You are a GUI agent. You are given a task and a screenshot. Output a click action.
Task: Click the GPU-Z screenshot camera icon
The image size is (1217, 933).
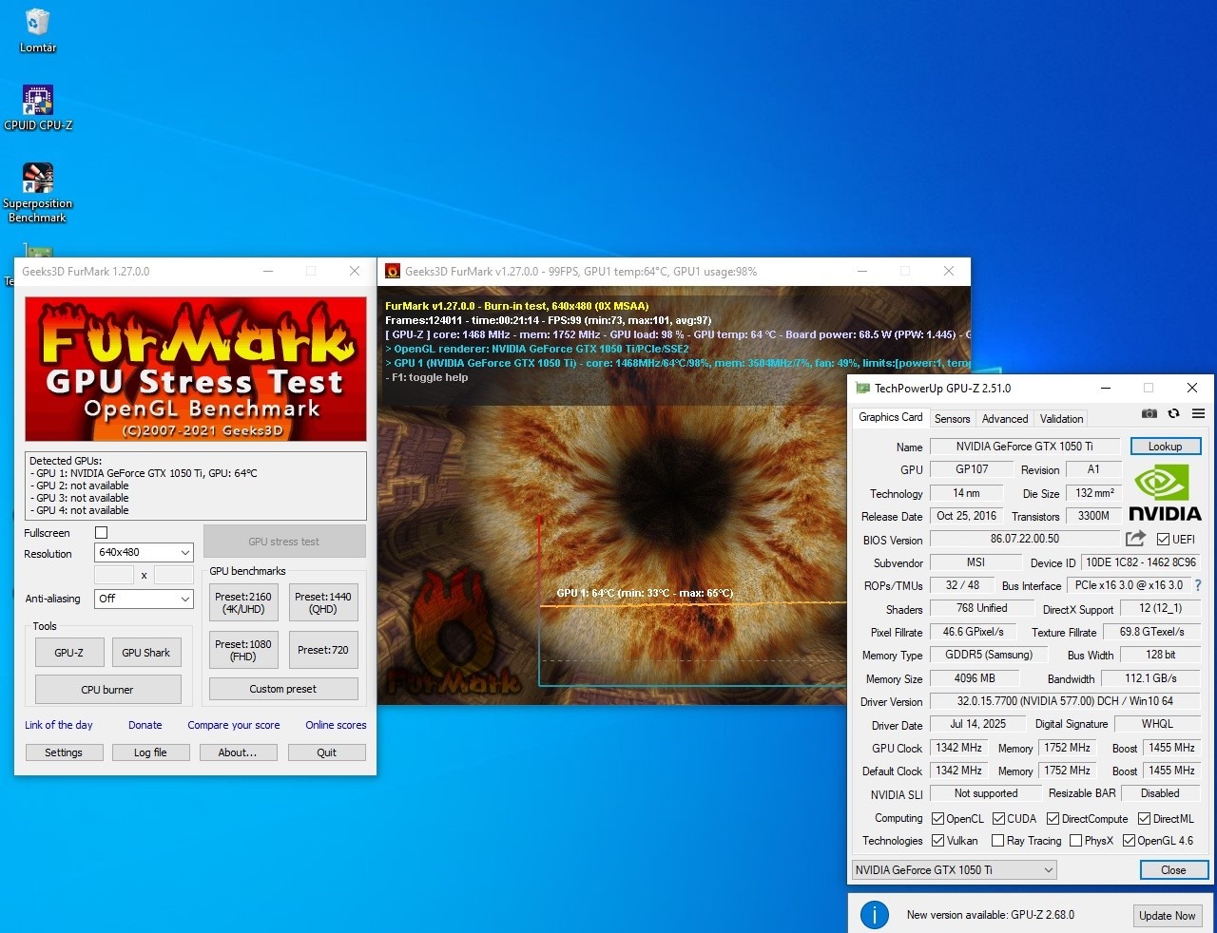click(1149, 413)
